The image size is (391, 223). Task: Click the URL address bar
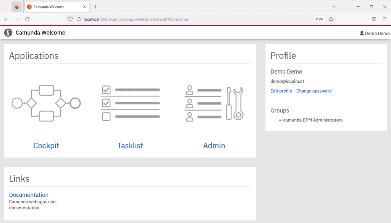[191, 19]
